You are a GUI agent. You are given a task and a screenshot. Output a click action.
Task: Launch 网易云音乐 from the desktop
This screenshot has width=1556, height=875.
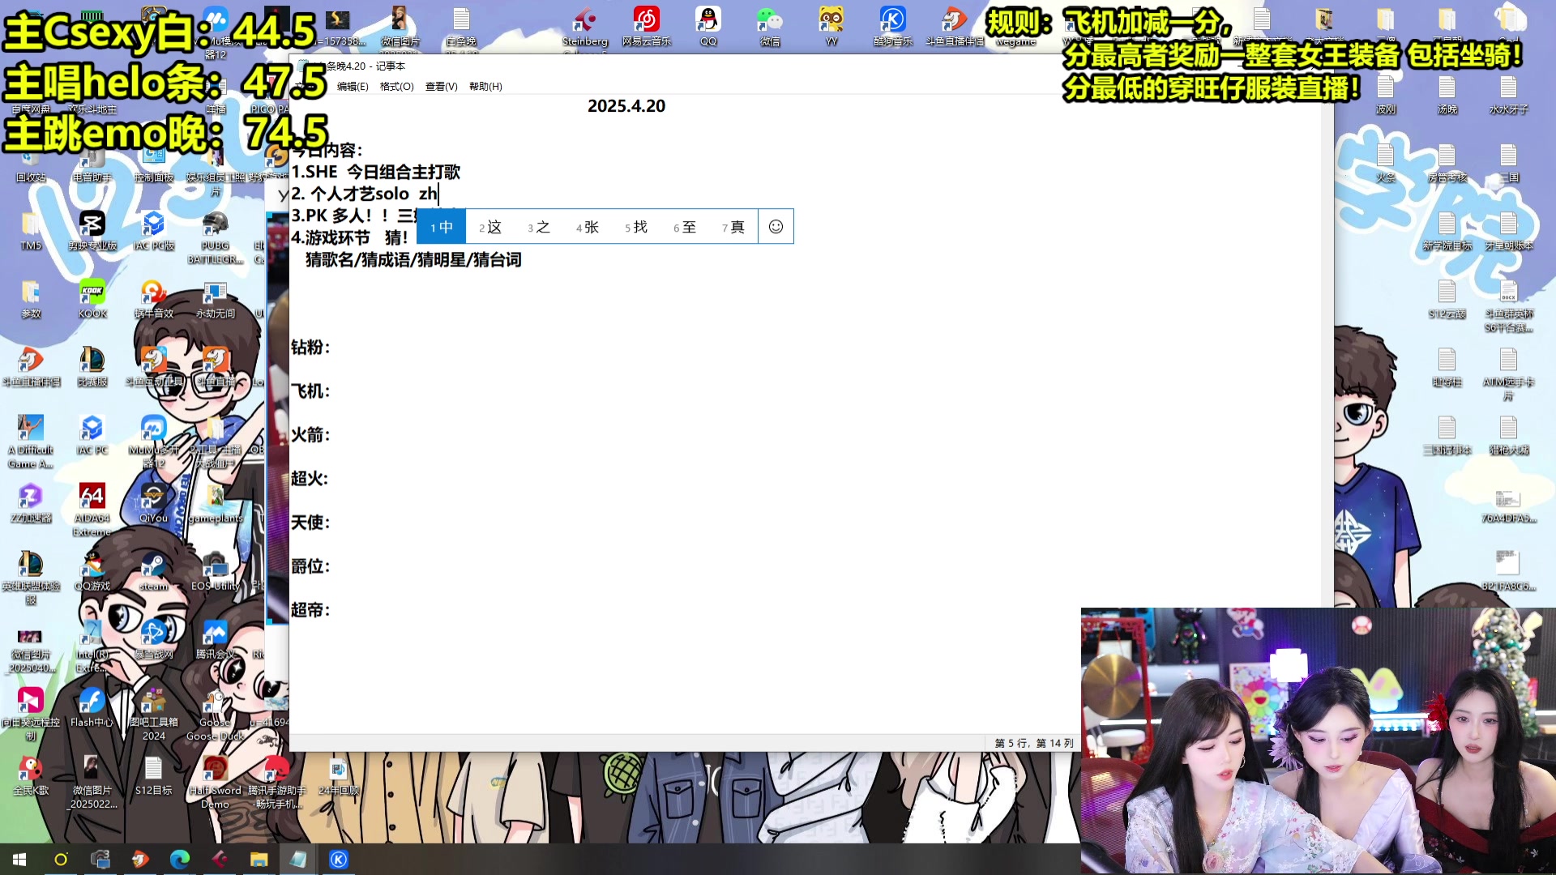pos(646,26)
